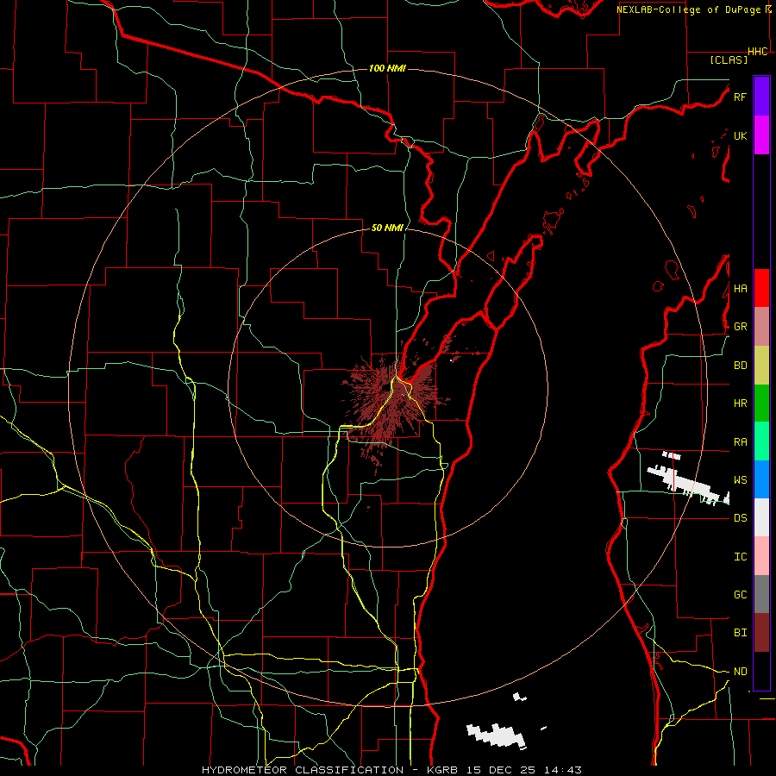Screen dimensions: 776x776
Task: Click the ND black legend swatch
Action: point(761,671)
